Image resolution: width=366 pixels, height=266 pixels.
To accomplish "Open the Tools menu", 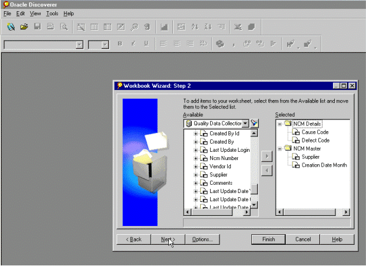I will pyautogui.click(x=52, y=14).
